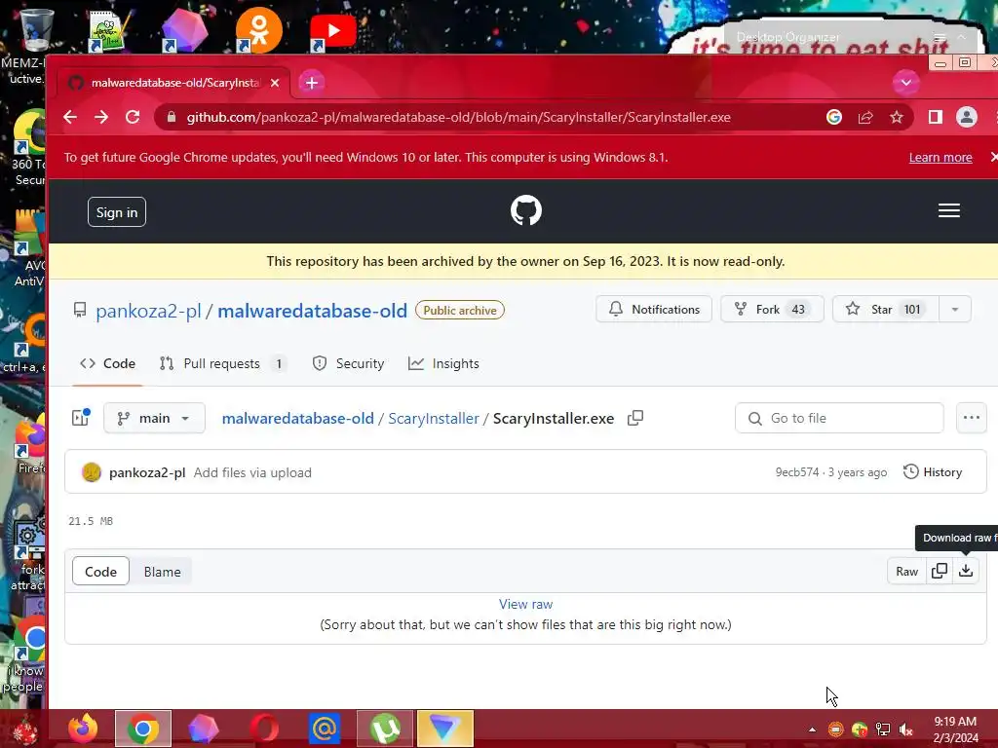Open the YouTube desktop shortcut
The height and width of the screenshot is (748, 998).
(x=332, y=30)
